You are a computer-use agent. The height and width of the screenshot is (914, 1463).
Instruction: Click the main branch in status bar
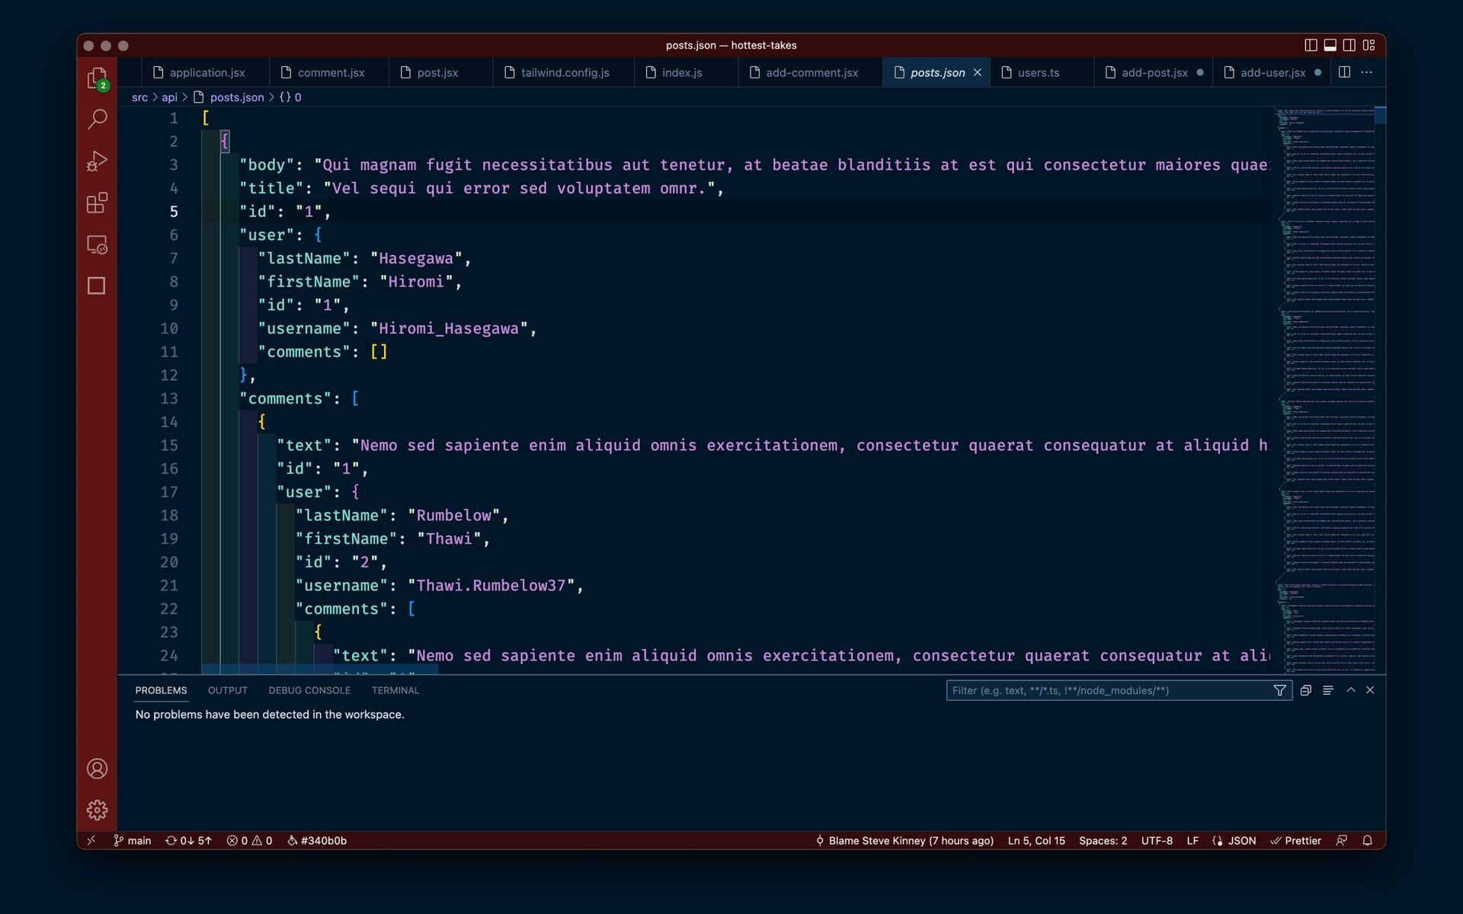133,840
